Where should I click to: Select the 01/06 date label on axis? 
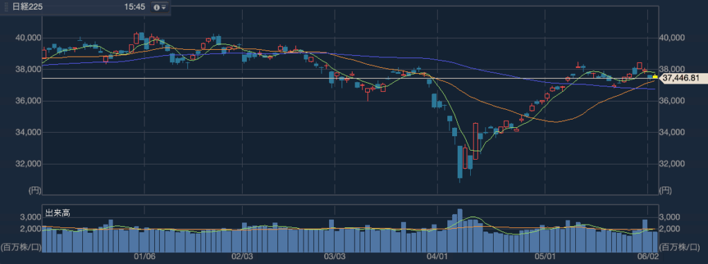tap(145, 257)
